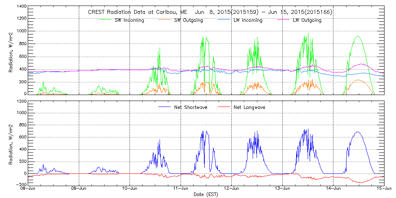Pick the 13-Jun date tick label
The width and height of the screenshot is (396, 198).
[282, 189]
